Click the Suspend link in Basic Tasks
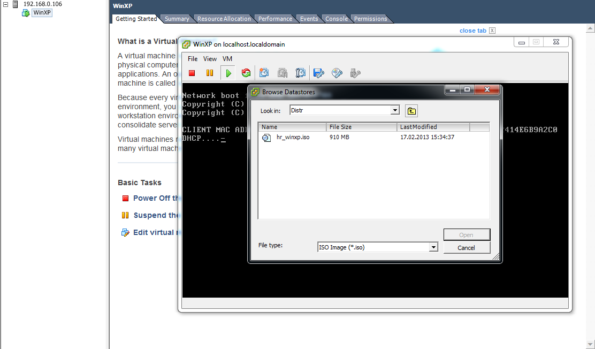Screen dimensions: 595x349 point(156,215)
